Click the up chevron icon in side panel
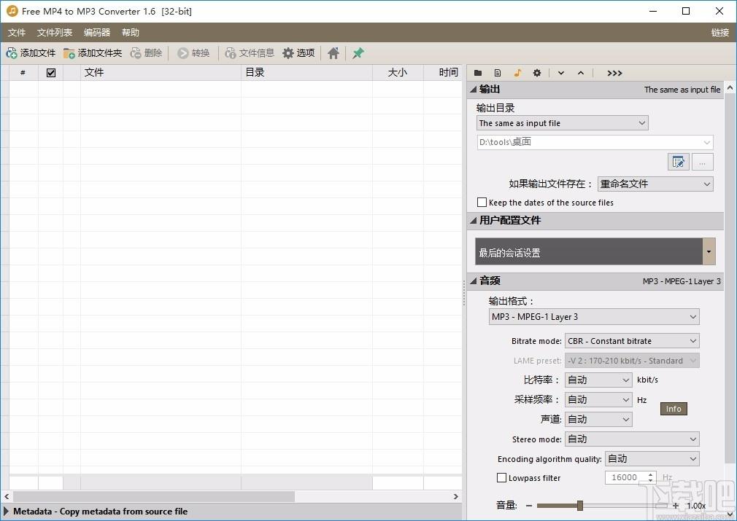This screenshot has height=521, width=737. coord(581,73)
